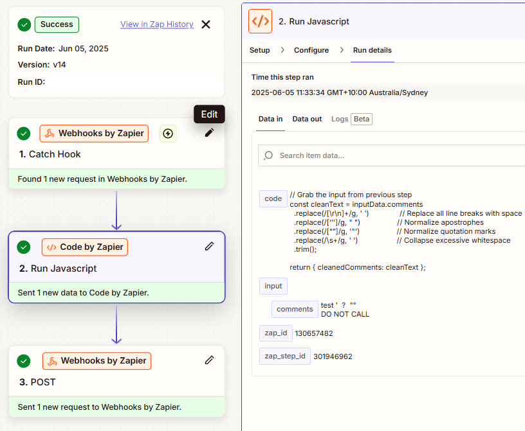525x431 pixels.
Task: Click the webhook icon in step 3 badge
Action: (52, 361)
